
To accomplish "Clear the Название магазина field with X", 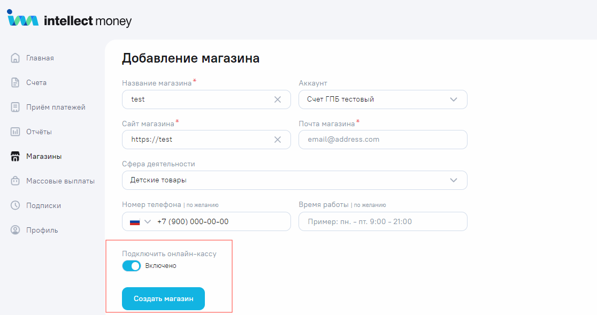I will [278, 99].
